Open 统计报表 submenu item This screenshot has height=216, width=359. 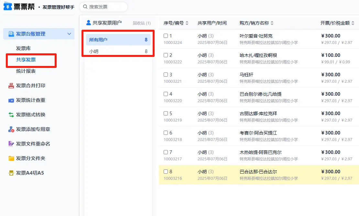coord(26,71)
